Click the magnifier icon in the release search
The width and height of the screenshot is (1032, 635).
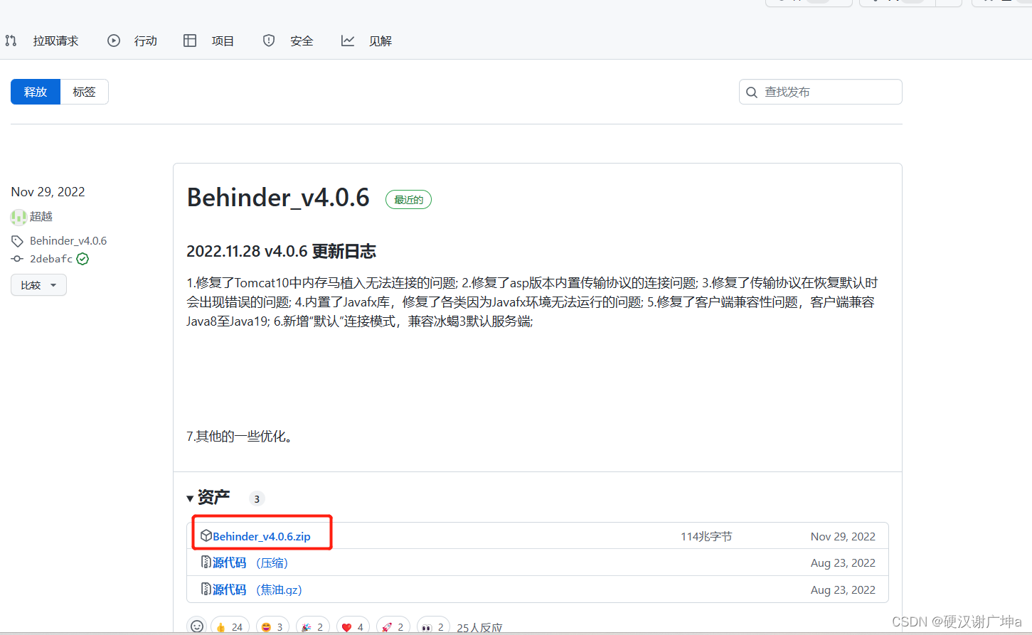click(752, 92)
